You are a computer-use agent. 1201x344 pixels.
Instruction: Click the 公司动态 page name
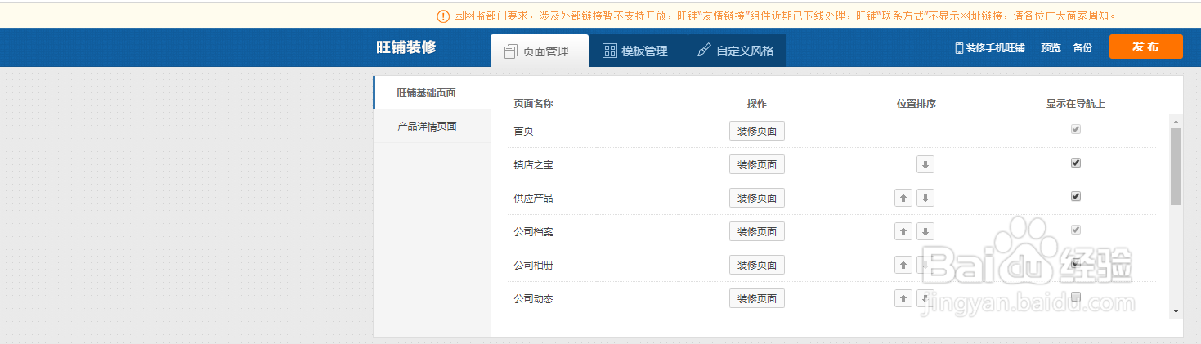[533, 298]
